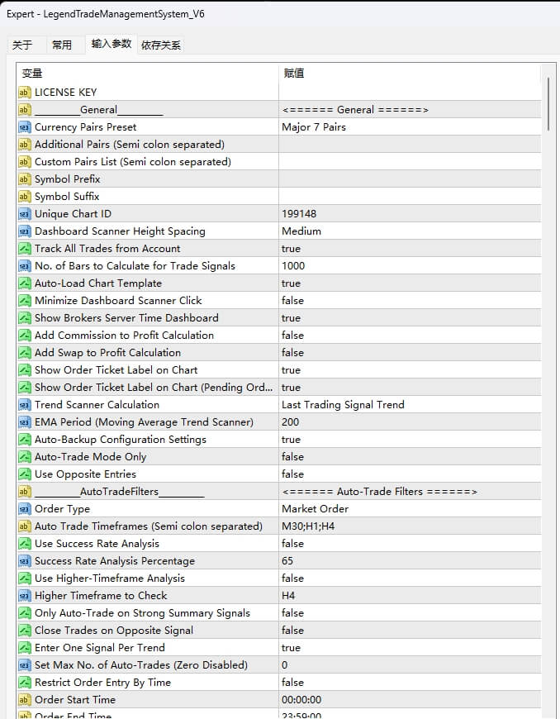Click the bool icon beside Add Commission to Profit
560x719 pixels.
[24, 336]
